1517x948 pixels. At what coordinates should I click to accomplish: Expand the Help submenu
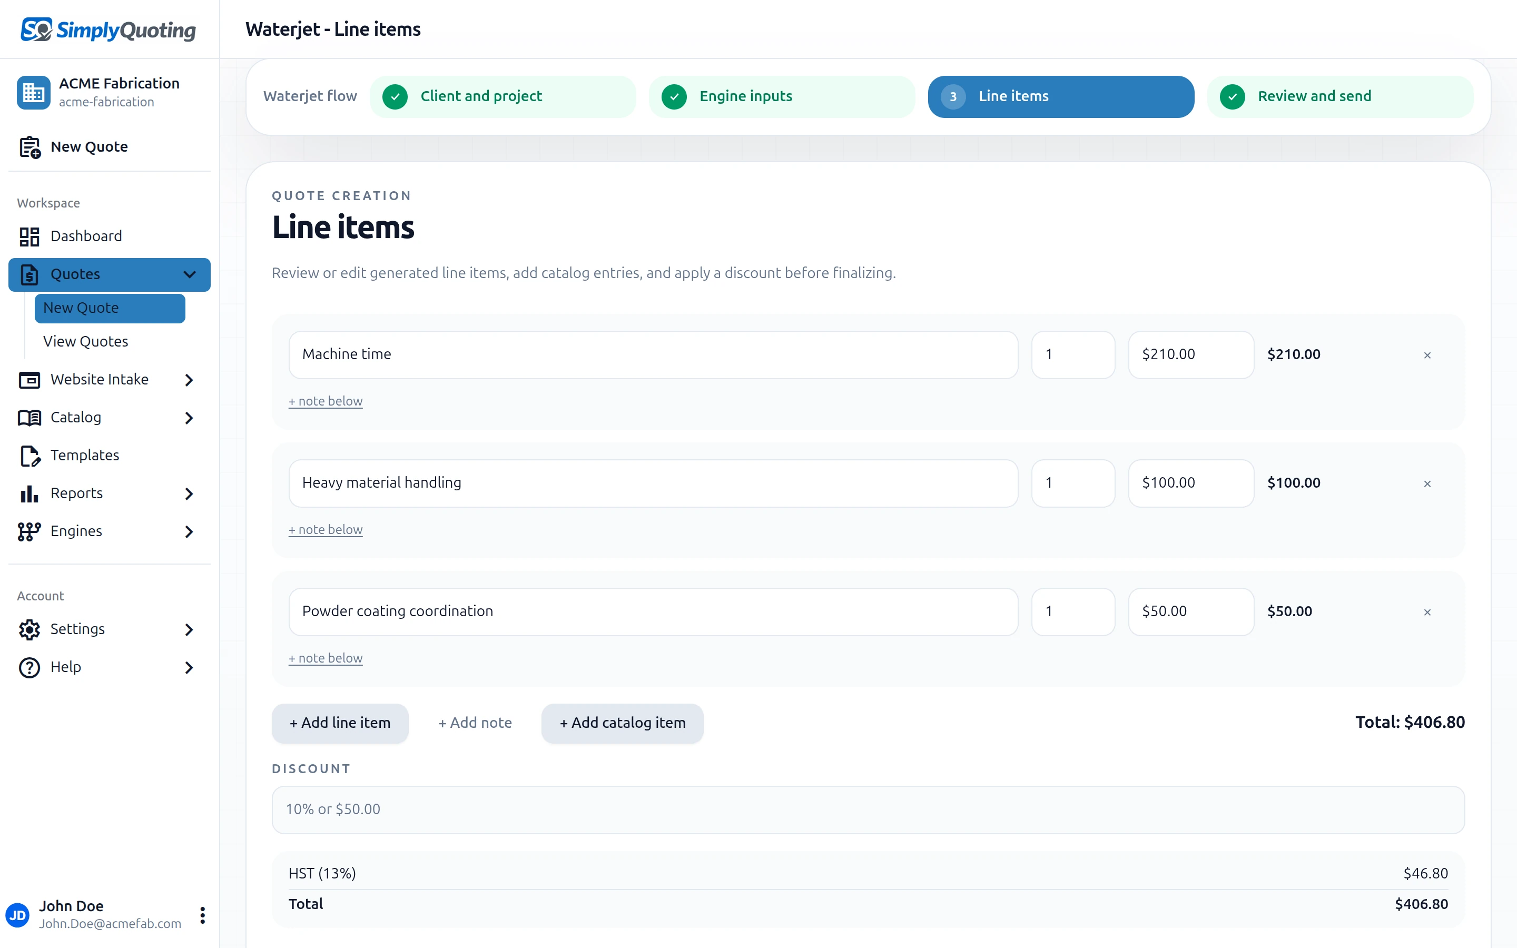coord(189,668)
